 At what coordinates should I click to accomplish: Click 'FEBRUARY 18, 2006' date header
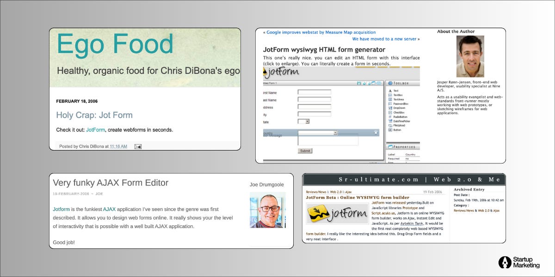click(77, 101)
